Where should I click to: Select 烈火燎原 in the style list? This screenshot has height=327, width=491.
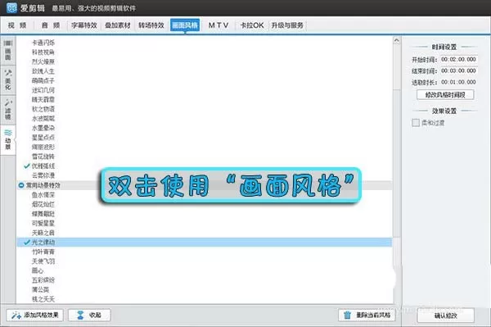[43, 61]
